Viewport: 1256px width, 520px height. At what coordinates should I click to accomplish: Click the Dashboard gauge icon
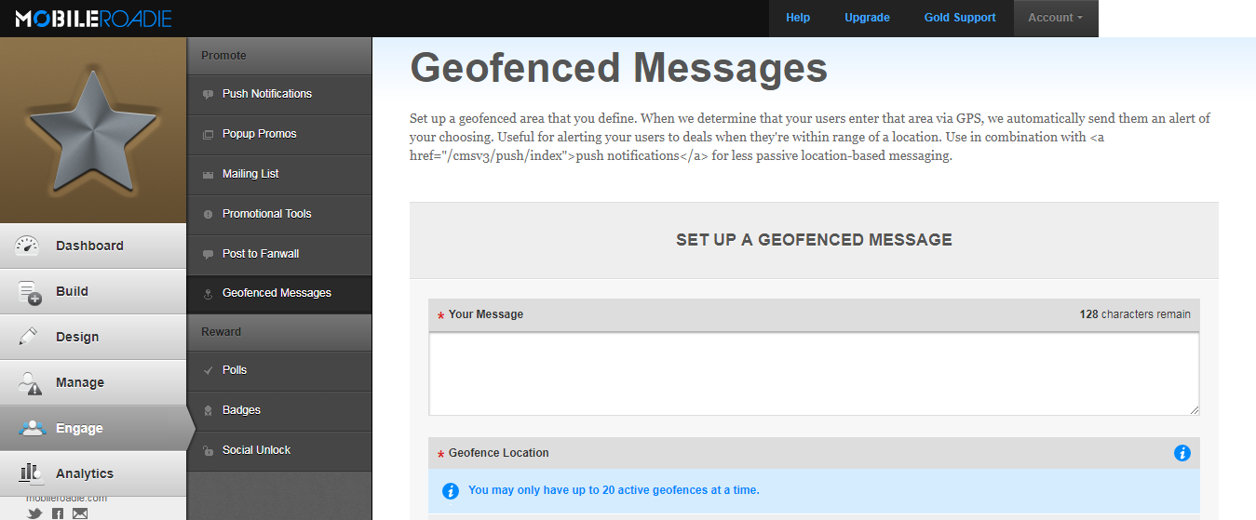27,246
